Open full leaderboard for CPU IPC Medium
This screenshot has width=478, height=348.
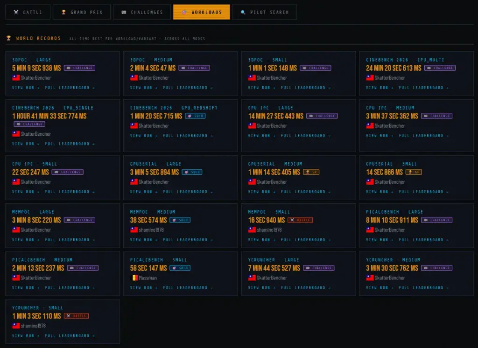424,136
